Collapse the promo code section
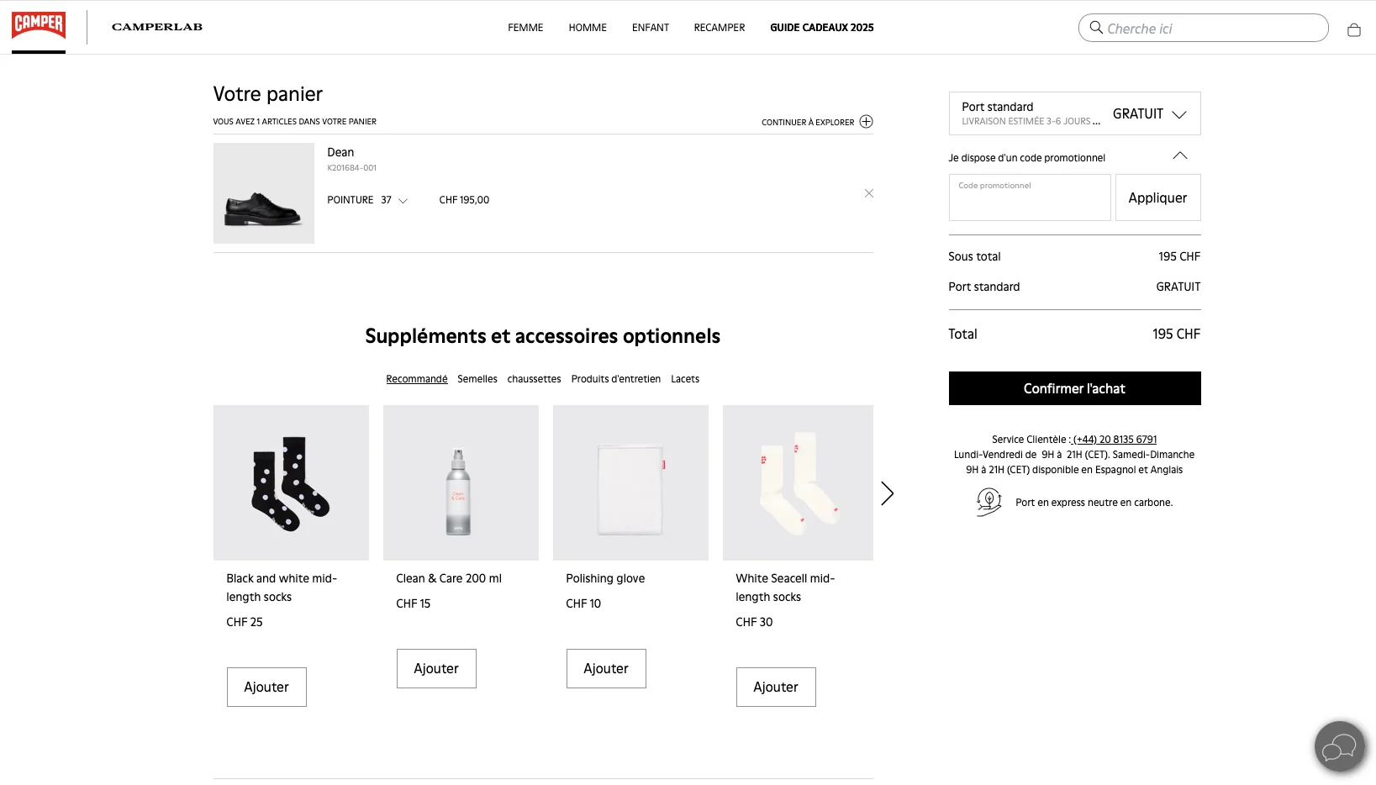1376x785 pixels. click(1180, 155)
